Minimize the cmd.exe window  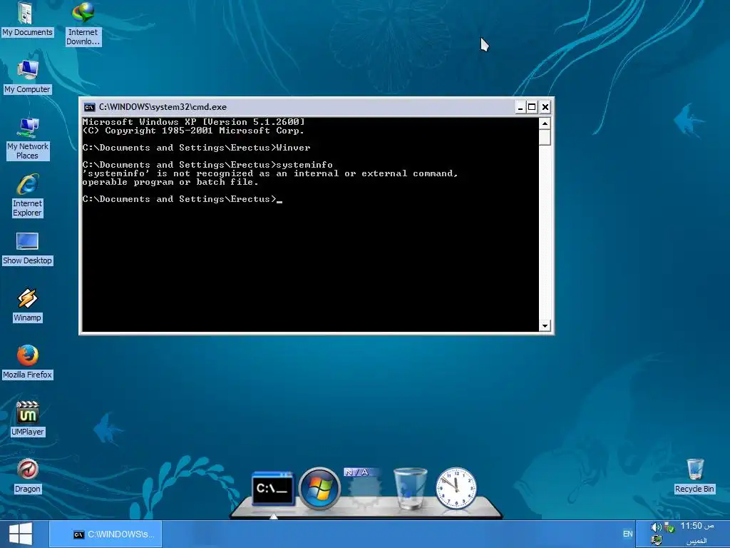click(x=520, y=107)
